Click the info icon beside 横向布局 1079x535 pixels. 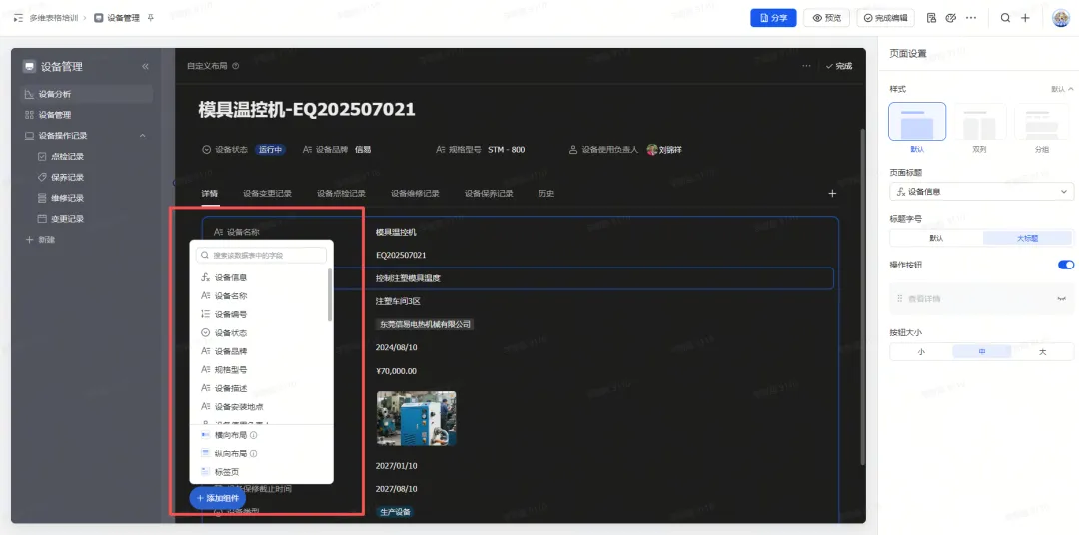pos(253,435)
